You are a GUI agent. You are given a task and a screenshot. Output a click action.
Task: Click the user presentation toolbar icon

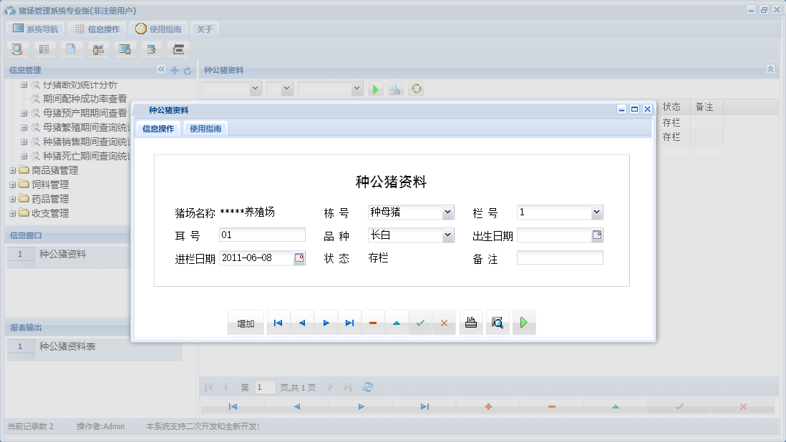click(98, 49)
